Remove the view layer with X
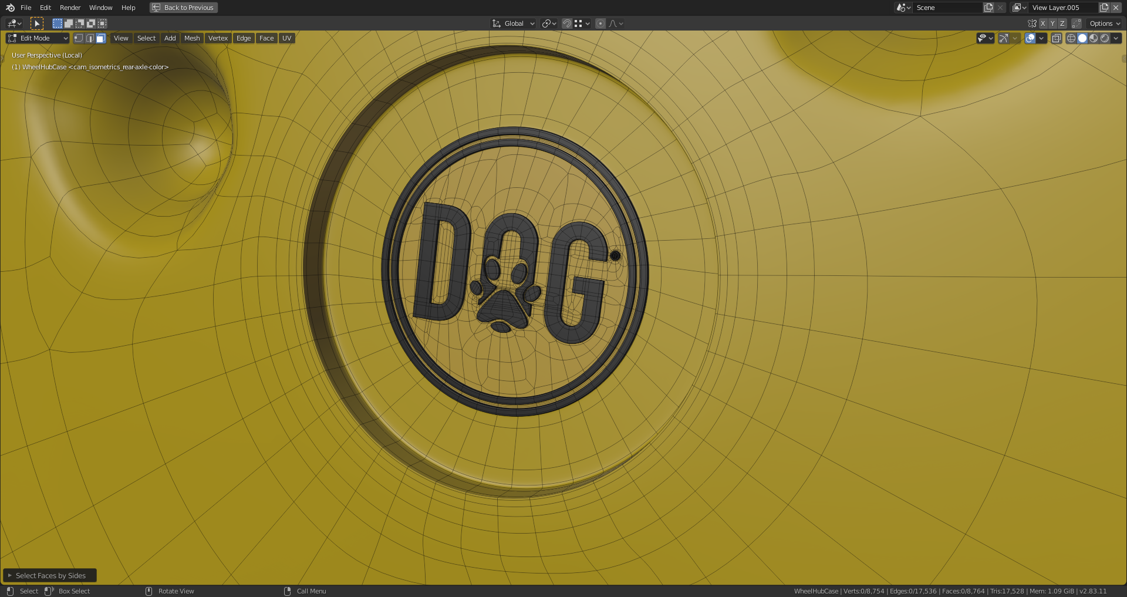The width and height of the screenshot is (1127, 597). click(x=1116, y=8)
